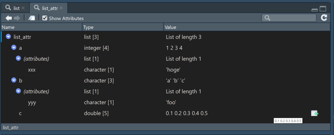Maximize the viewer pane
The image size is (334, 135).
323,9
